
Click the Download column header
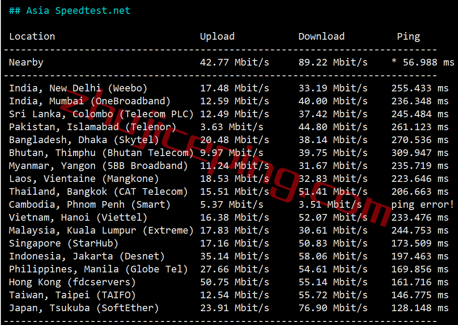pyautogui.click(x=322, y=37)
